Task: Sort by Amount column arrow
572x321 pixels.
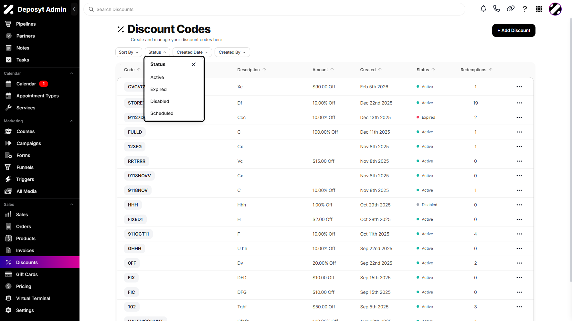Action: click(332, 70)
